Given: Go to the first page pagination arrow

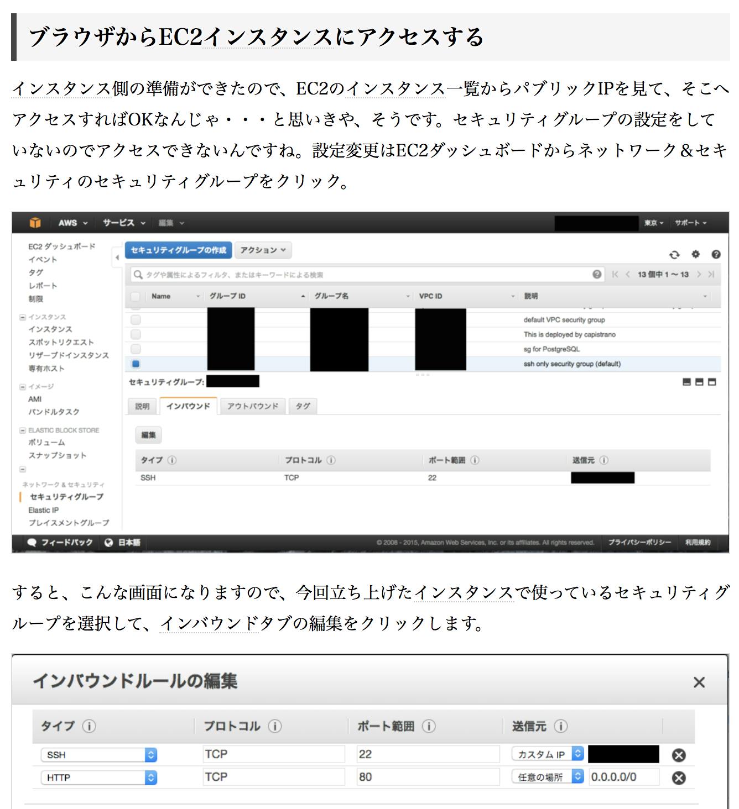Looking at the screenshot, I should (615, 274).
